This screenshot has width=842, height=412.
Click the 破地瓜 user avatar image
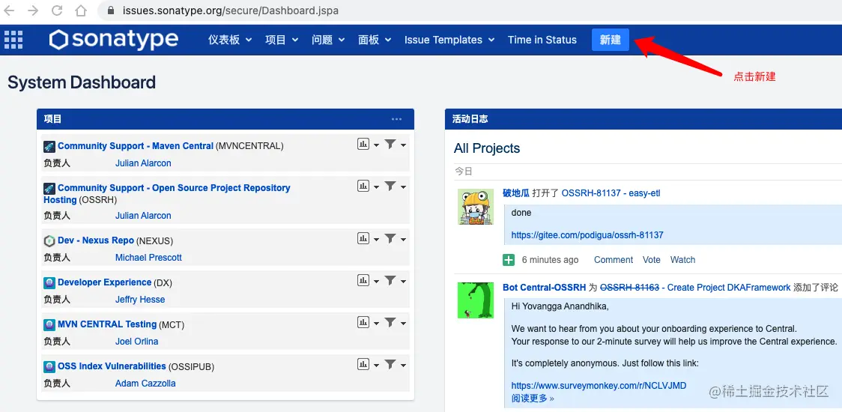(475, 207)
